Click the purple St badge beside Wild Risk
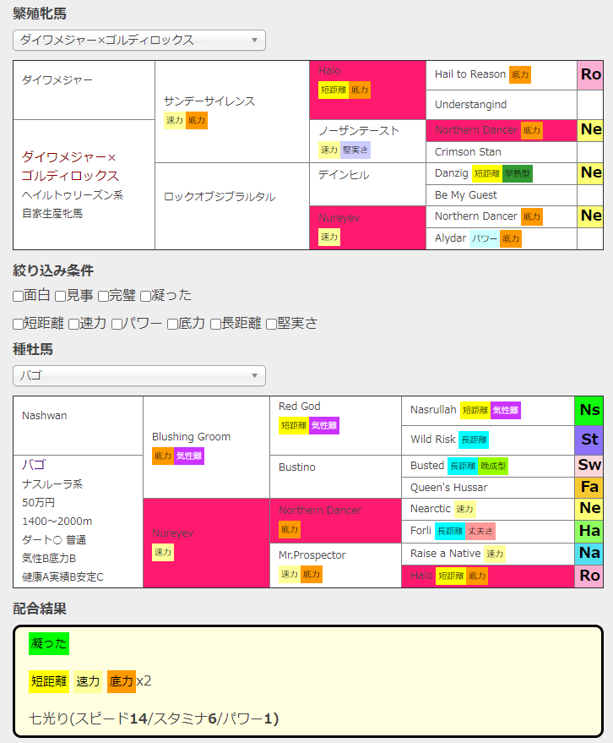The height and width of the screenshot is (743, 613). tap(589, 440)
